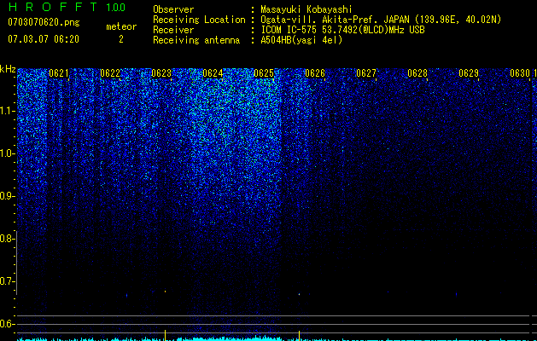
Task: Click the 0623 time marker
Action: pos(161,73)
